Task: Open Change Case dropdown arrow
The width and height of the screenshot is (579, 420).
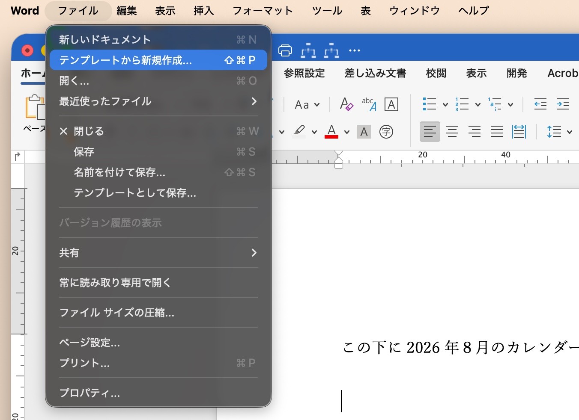Action: click(x=317, y=105)
